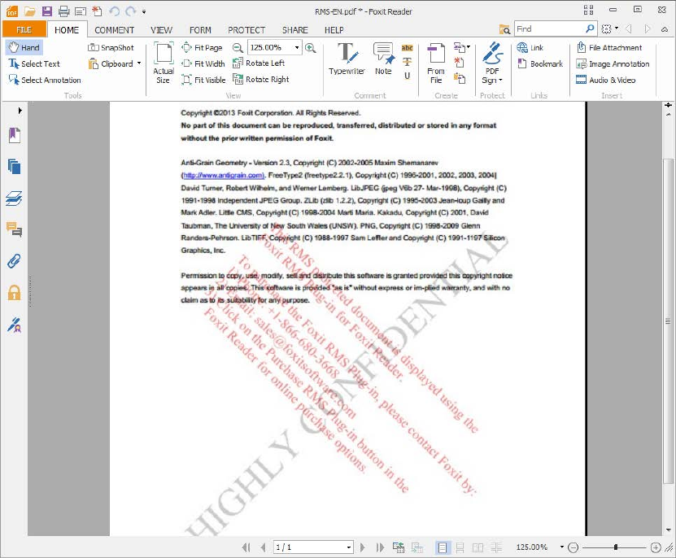Open the Layers side panel
The image size is (676, 558).
coord(14,198)
